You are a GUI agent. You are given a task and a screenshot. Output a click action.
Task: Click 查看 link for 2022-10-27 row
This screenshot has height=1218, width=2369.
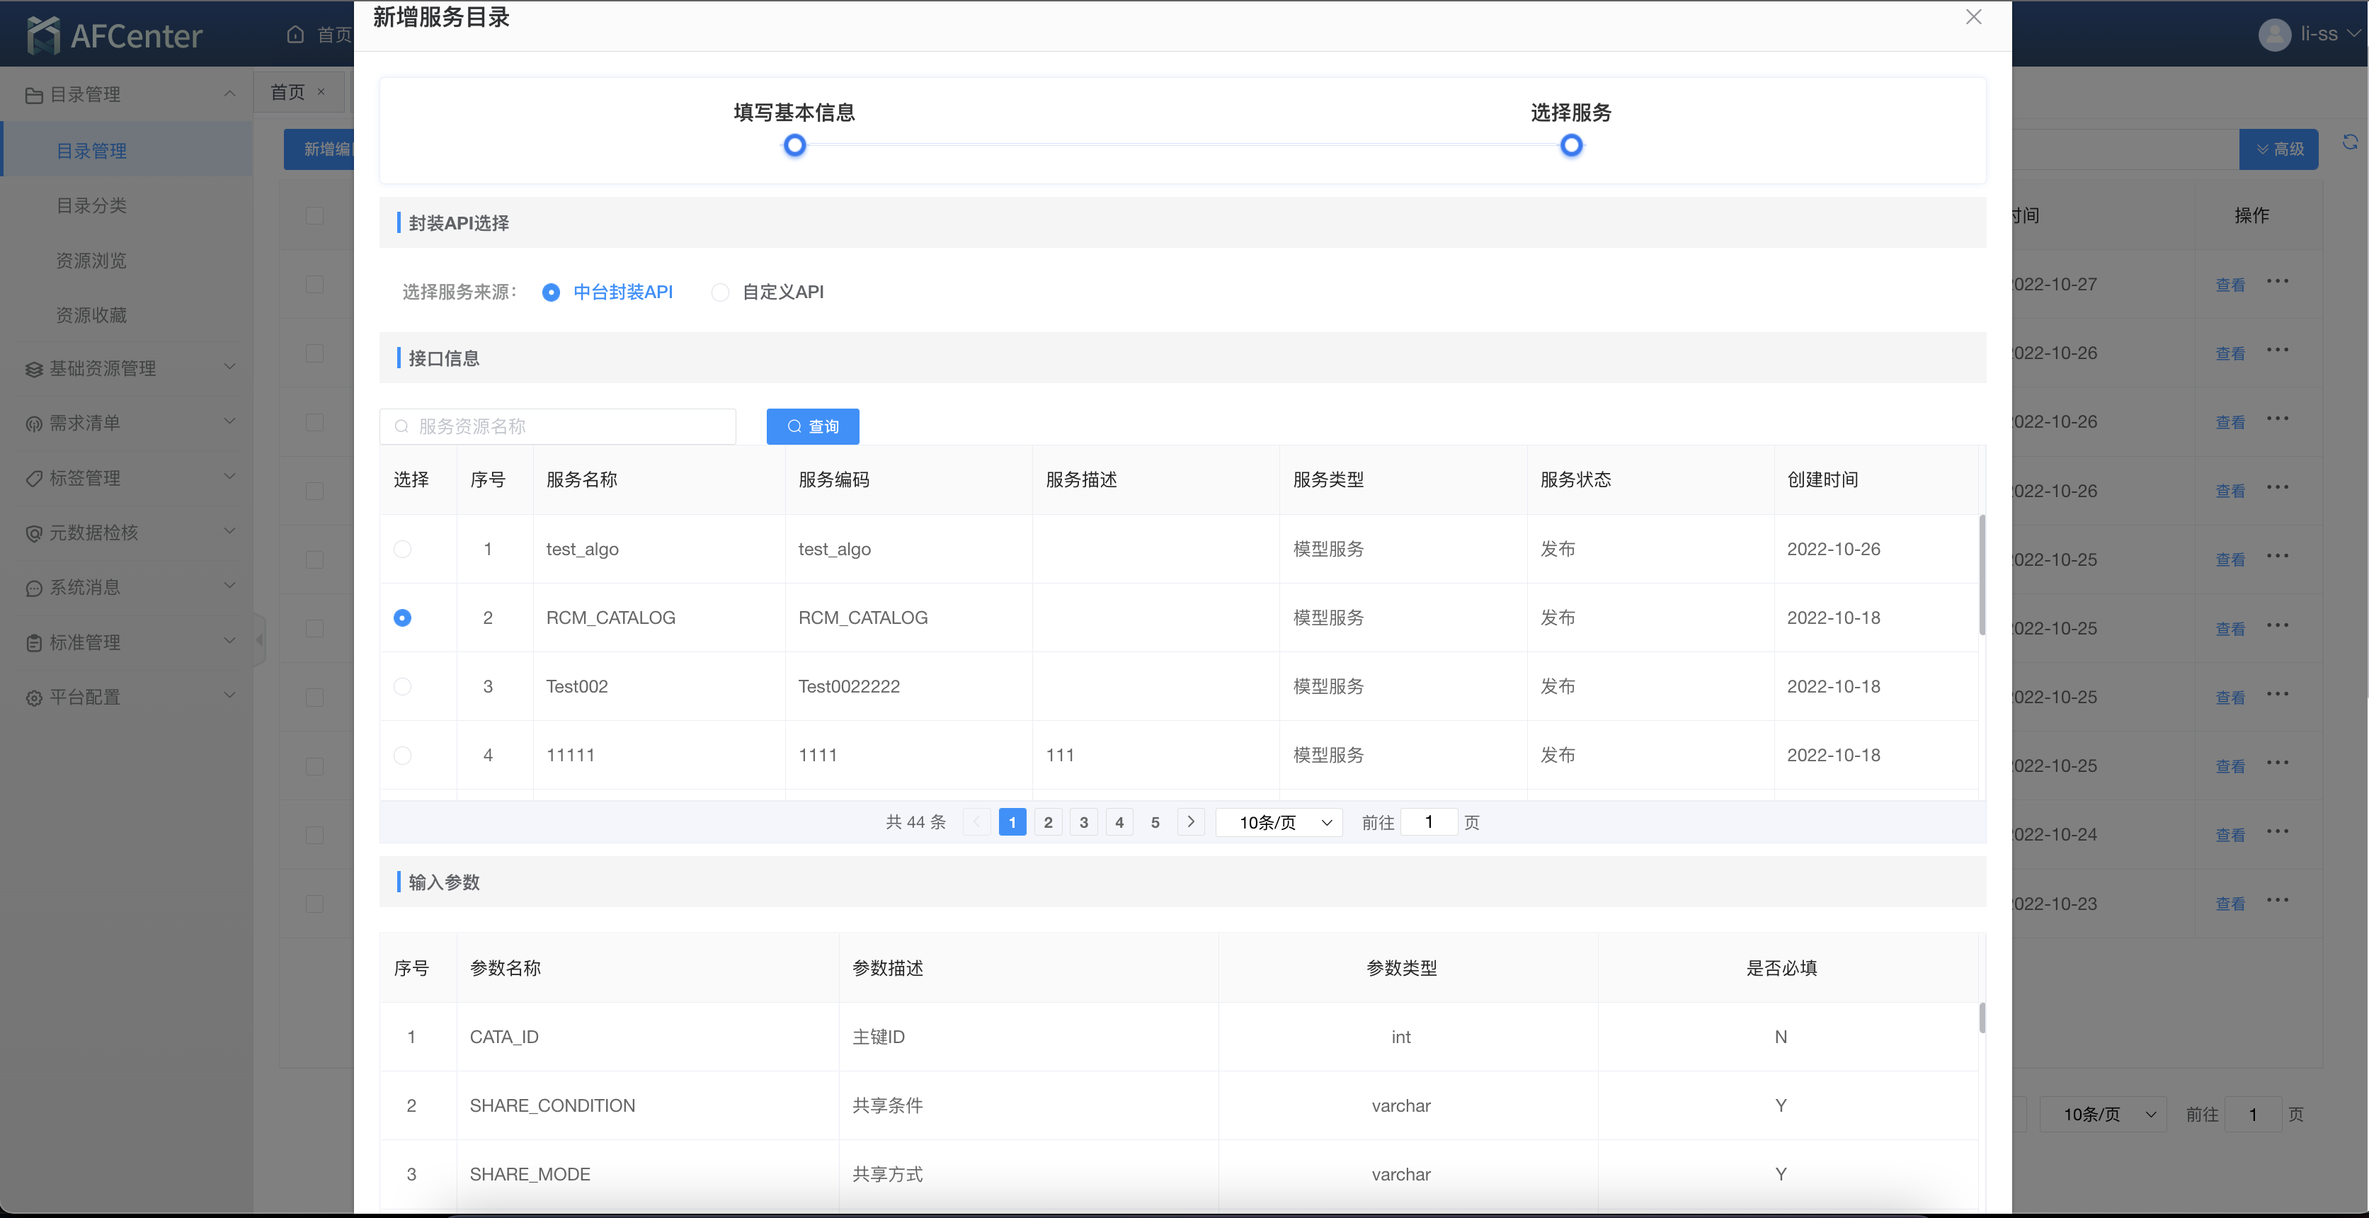click(2230, 285)
